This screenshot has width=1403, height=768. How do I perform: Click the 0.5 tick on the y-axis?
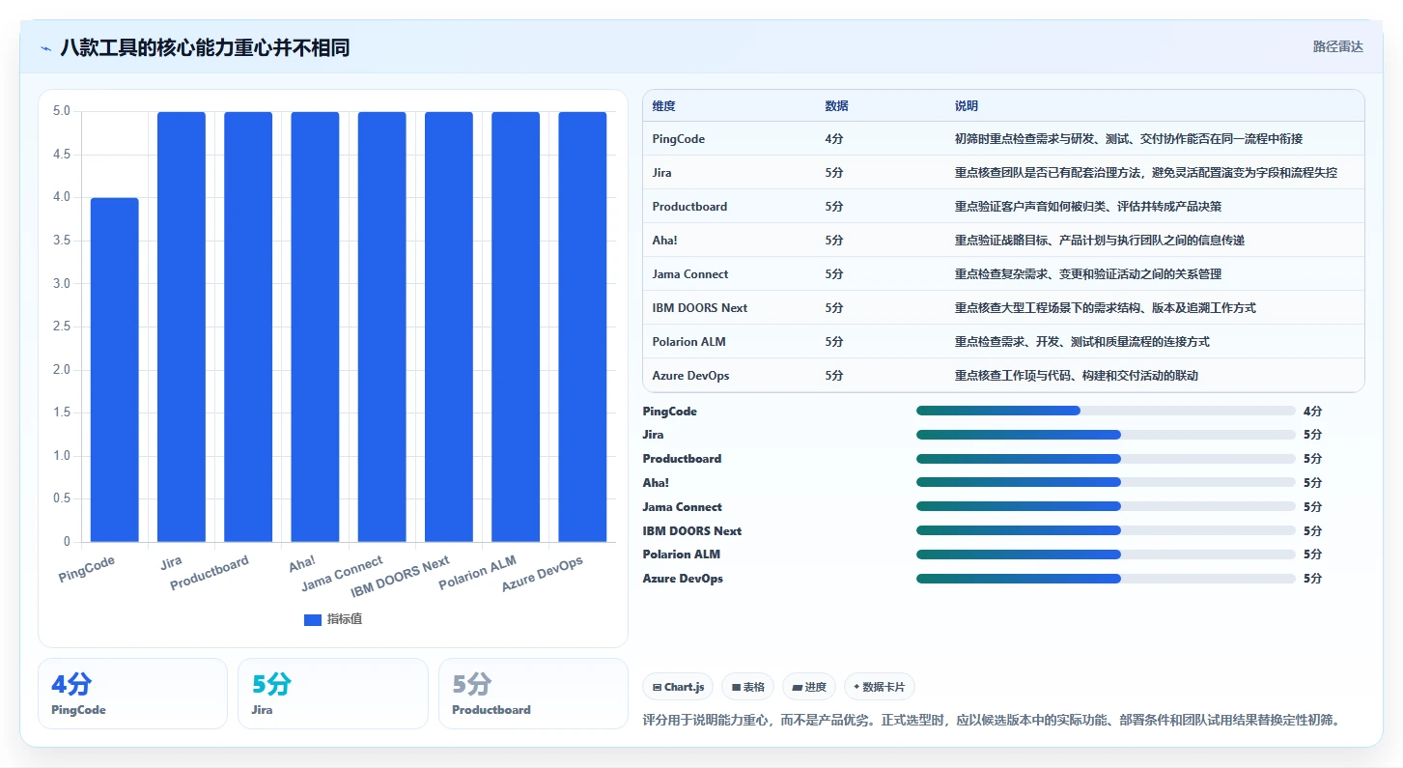tap(62, 498)
